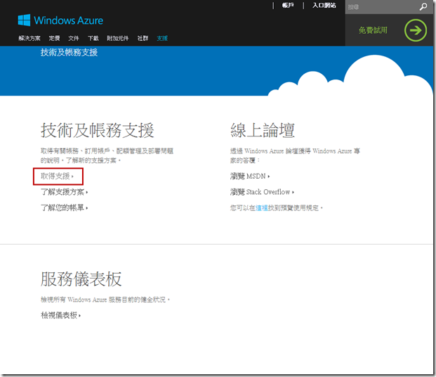The width and height of the screenshot is (436, 377).
Task: Open the 解決方案 menu
Action: tap(29, 38)
